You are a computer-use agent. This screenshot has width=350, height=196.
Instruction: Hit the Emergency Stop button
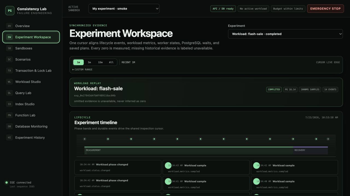tap(325, 8)
